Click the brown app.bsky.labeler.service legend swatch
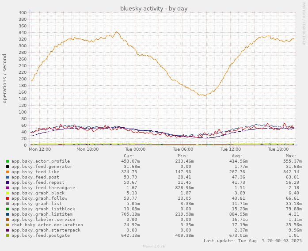Viewport: 308px width, 251px height. coord(8,220)
